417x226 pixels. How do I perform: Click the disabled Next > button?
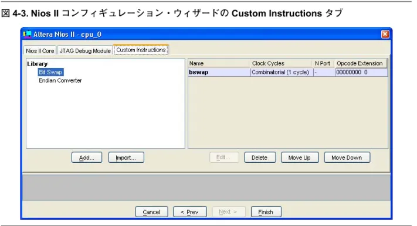click(229, 212)
